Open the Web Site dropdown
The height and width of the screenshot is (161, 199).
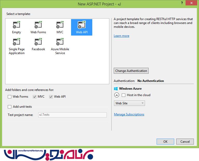pyautogui.click(x=129, y=103)
